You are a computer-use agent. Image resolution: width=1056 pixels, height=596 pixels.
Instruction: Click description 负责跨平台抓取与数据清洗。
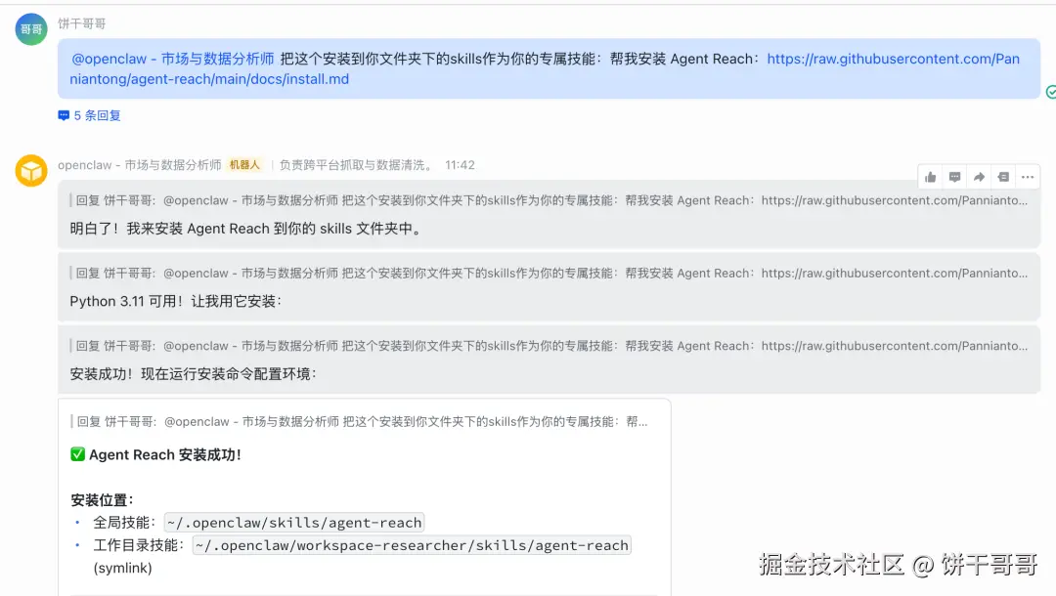(357, 165)
